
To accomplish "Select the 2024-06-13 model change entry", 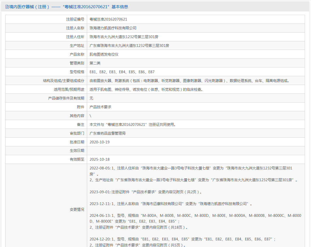I will tap(195, 218).
